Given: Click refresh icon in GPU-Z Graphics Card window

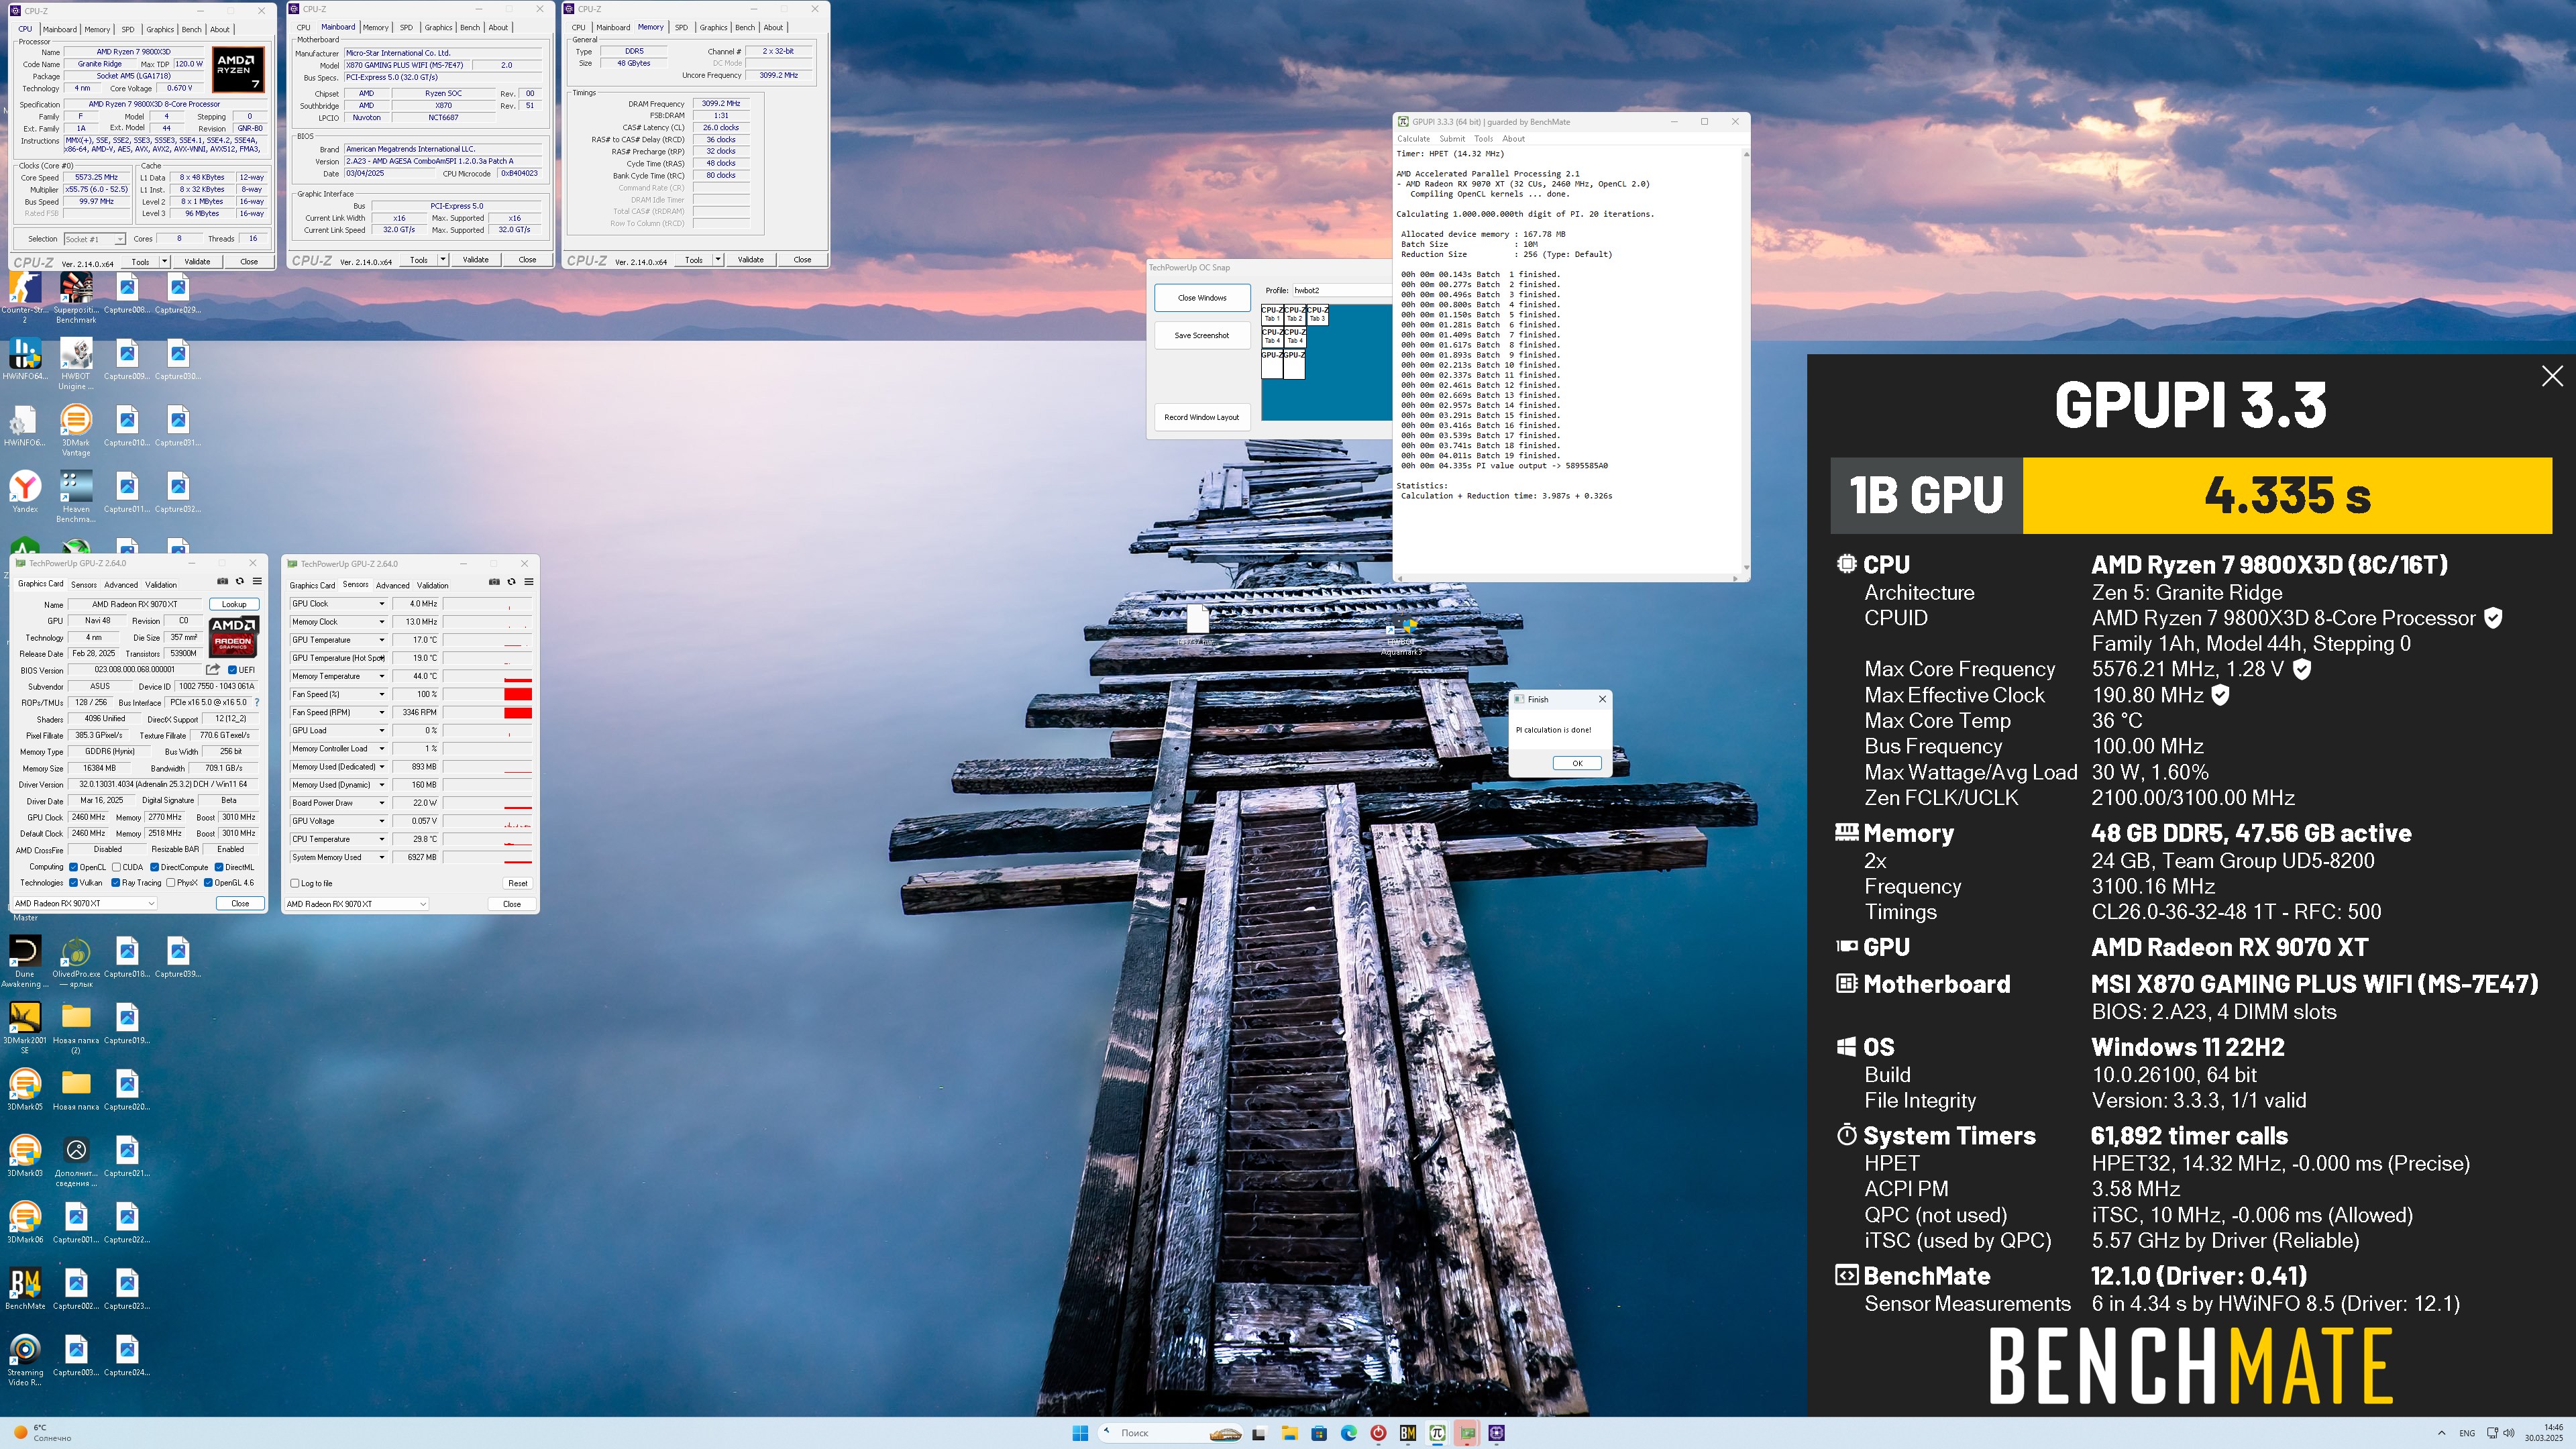Looking at the screenshot, I should pos(239,581).
